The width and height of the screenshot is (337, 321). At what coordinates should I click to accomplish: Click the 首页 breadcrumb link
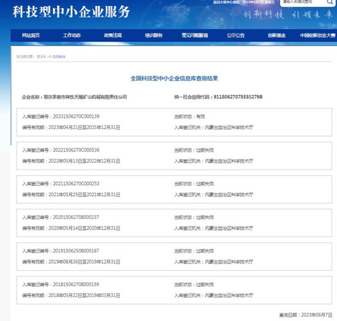[41, 57]
